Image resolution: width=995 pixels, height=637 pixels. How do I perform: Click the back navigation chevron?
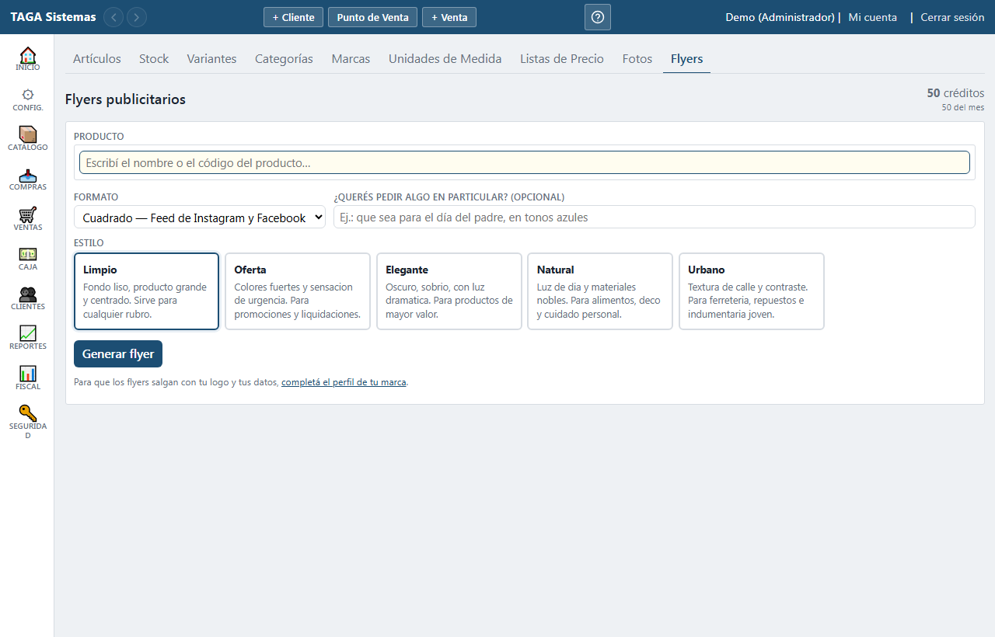(x=113, y=17)
